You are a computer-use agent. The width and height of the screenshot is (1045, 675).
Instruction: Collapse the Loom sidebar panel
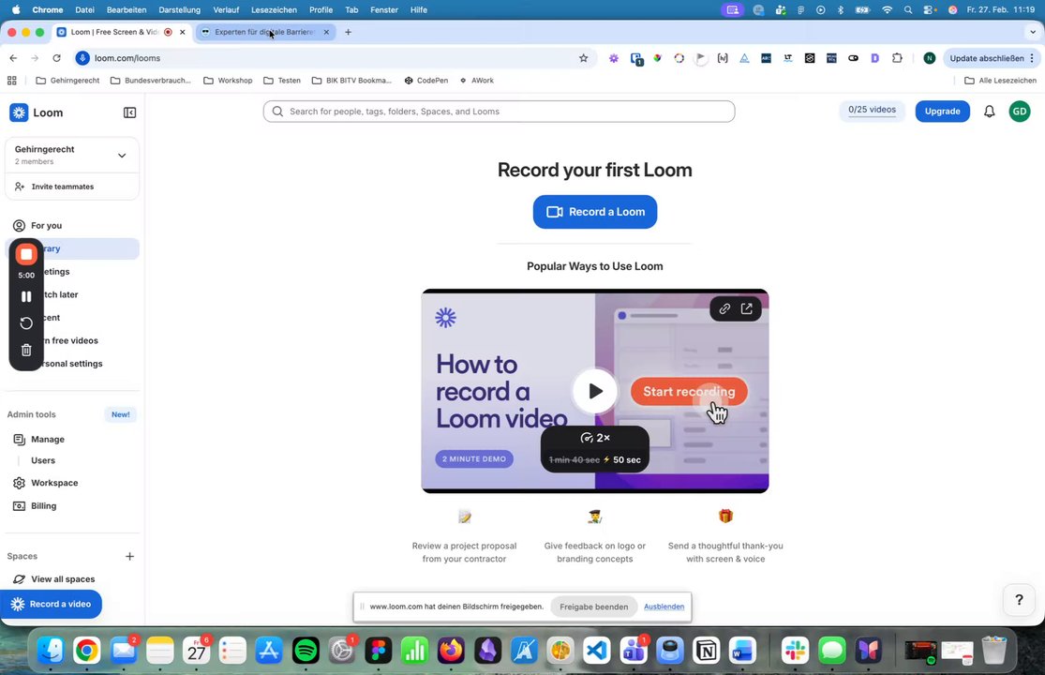130,112
